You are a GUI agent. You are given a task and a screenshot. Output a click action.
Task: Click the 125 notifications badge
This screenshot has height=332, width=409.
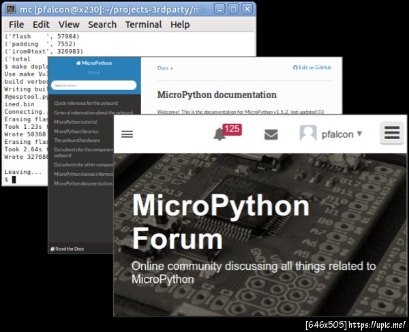pyautogui.click(x=232, y=129)
